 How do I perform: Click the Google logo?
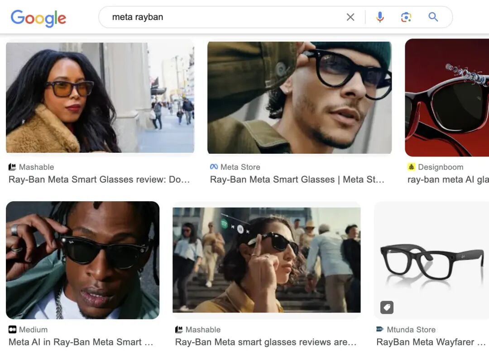click(x=38, y=18)
